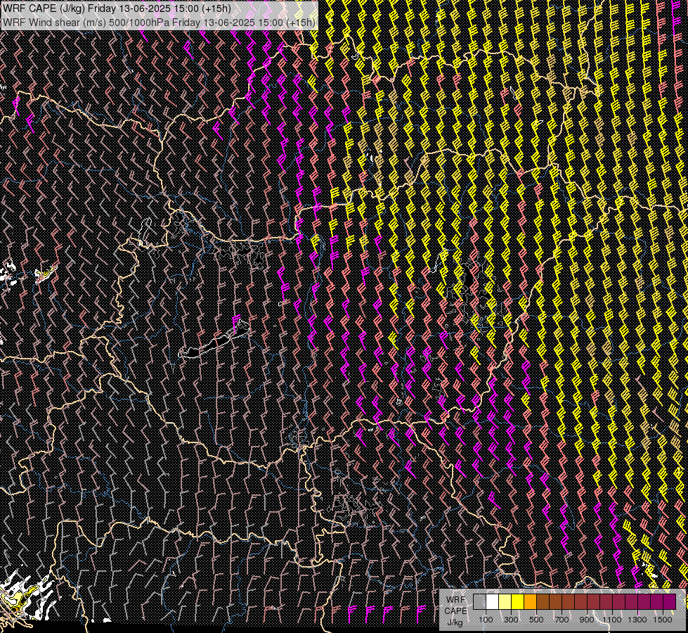
Task: Click the 1500 legend label
Action: [663, 620]
